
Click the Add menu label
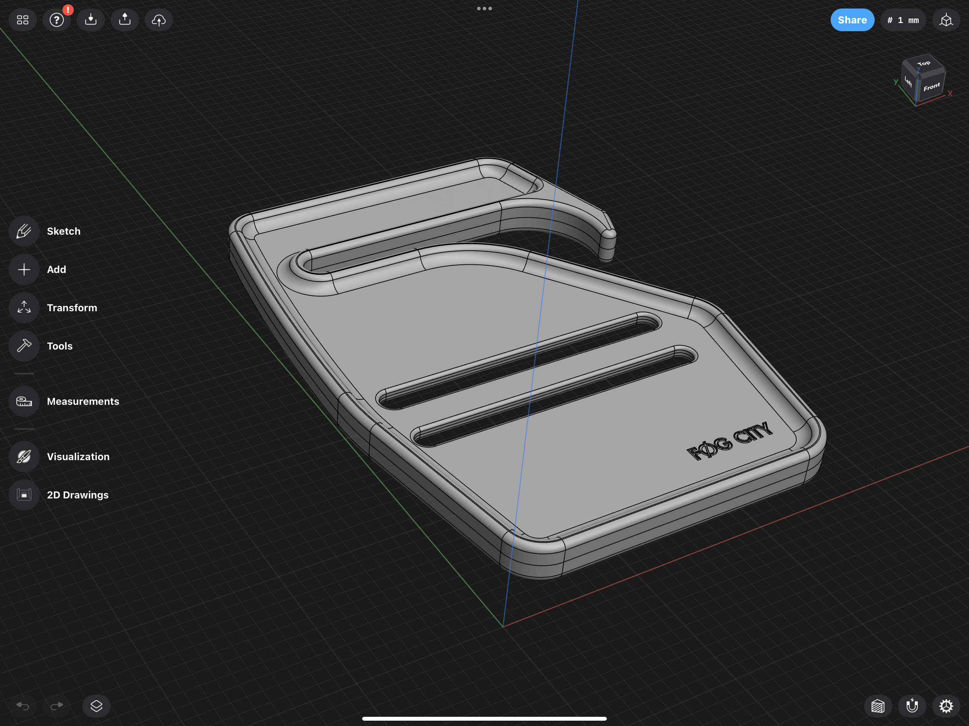56,269
